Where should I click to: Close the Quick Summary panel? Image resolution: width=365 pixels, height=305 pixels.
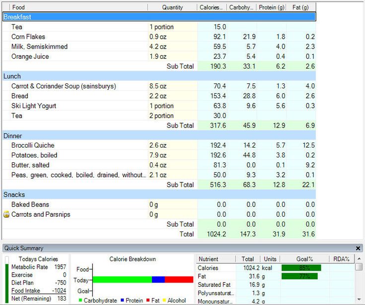[358, 248]
